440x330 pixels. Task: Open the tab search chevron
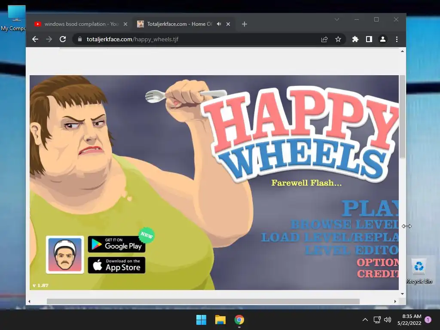click(337, 19)
